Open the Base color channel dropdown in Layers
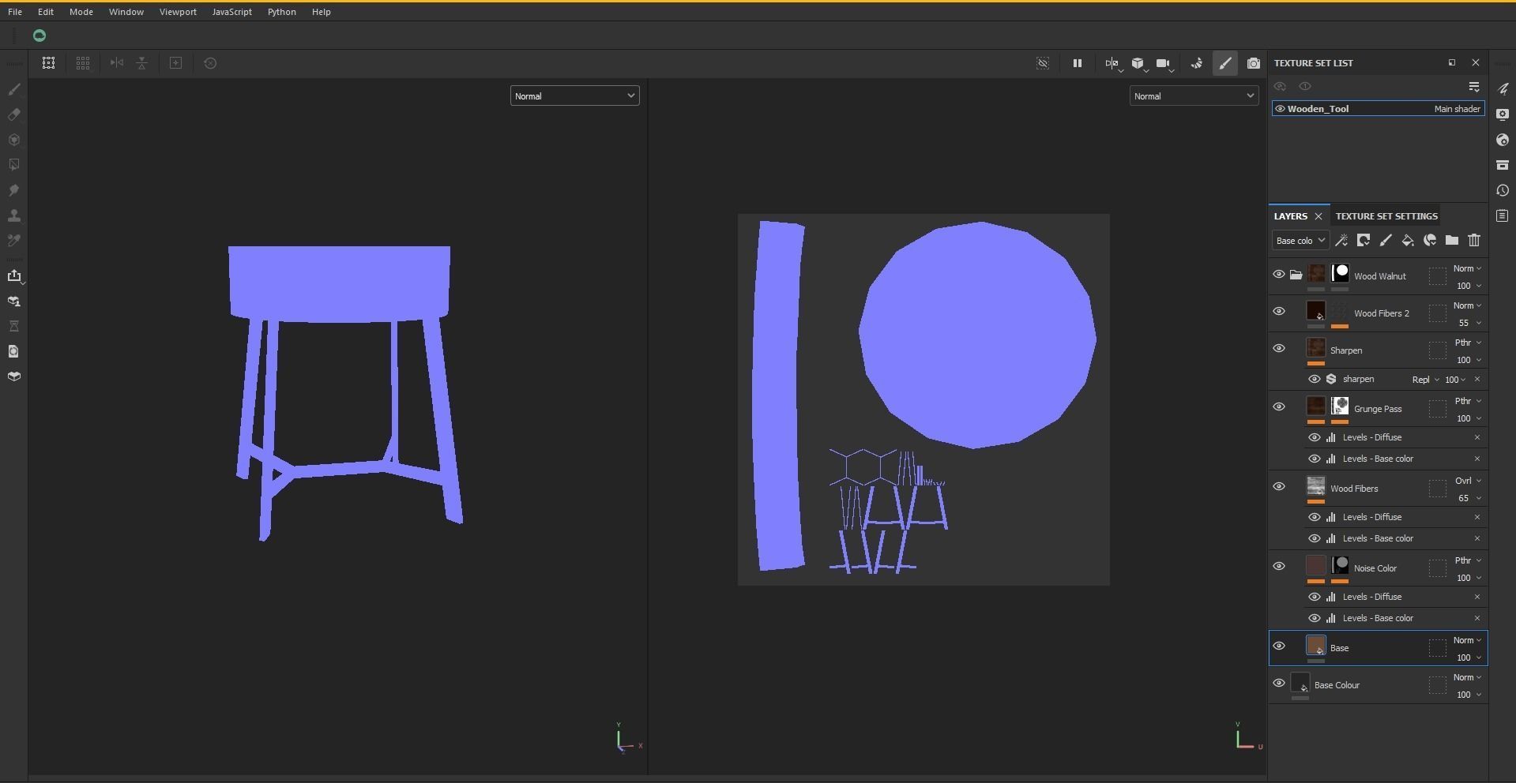1516x783 pixels. [x=1300, y=241]
